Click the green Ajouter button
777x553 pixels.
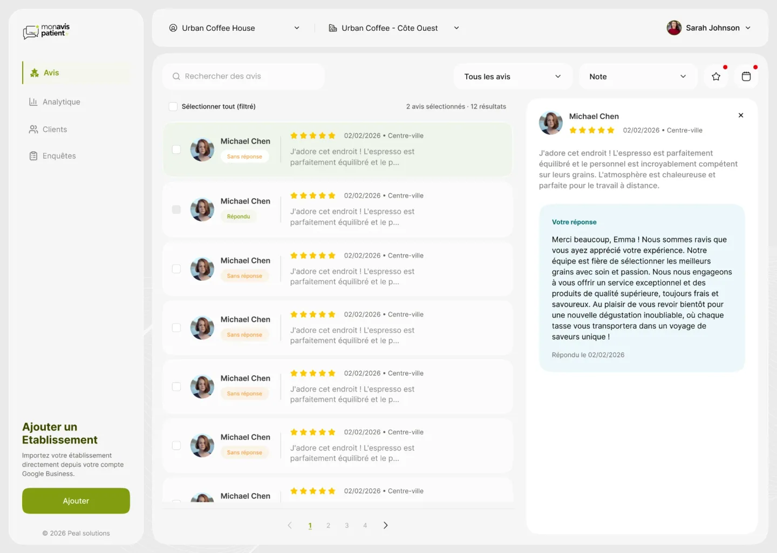tap(76, 501)
